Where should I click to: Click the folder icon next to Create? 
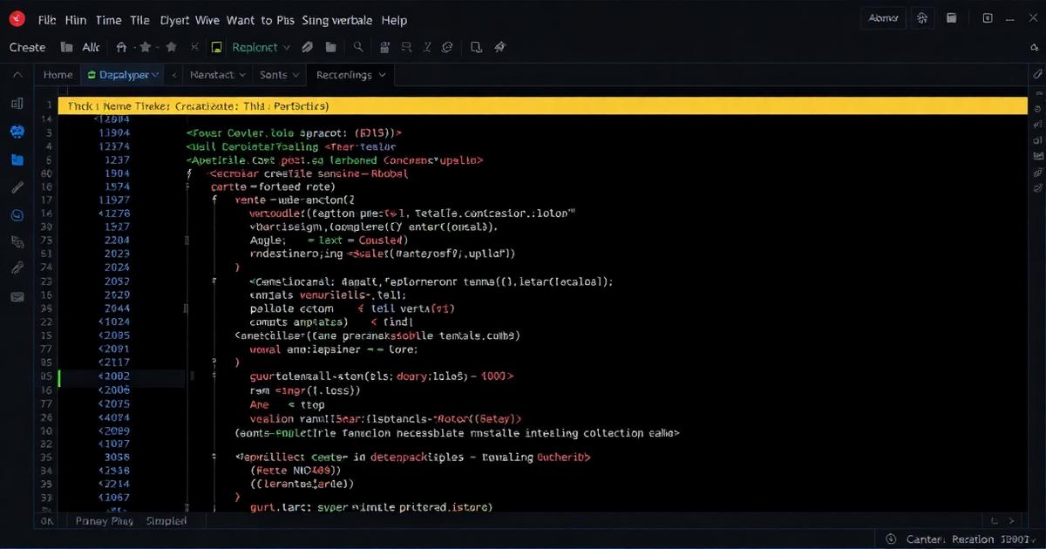pos(65,47)
